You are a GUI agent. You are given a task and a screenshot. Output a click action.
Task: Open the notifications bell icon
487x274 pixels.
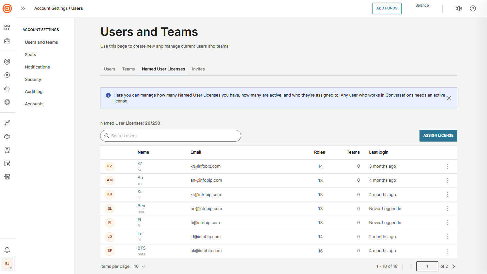point(7,250)
